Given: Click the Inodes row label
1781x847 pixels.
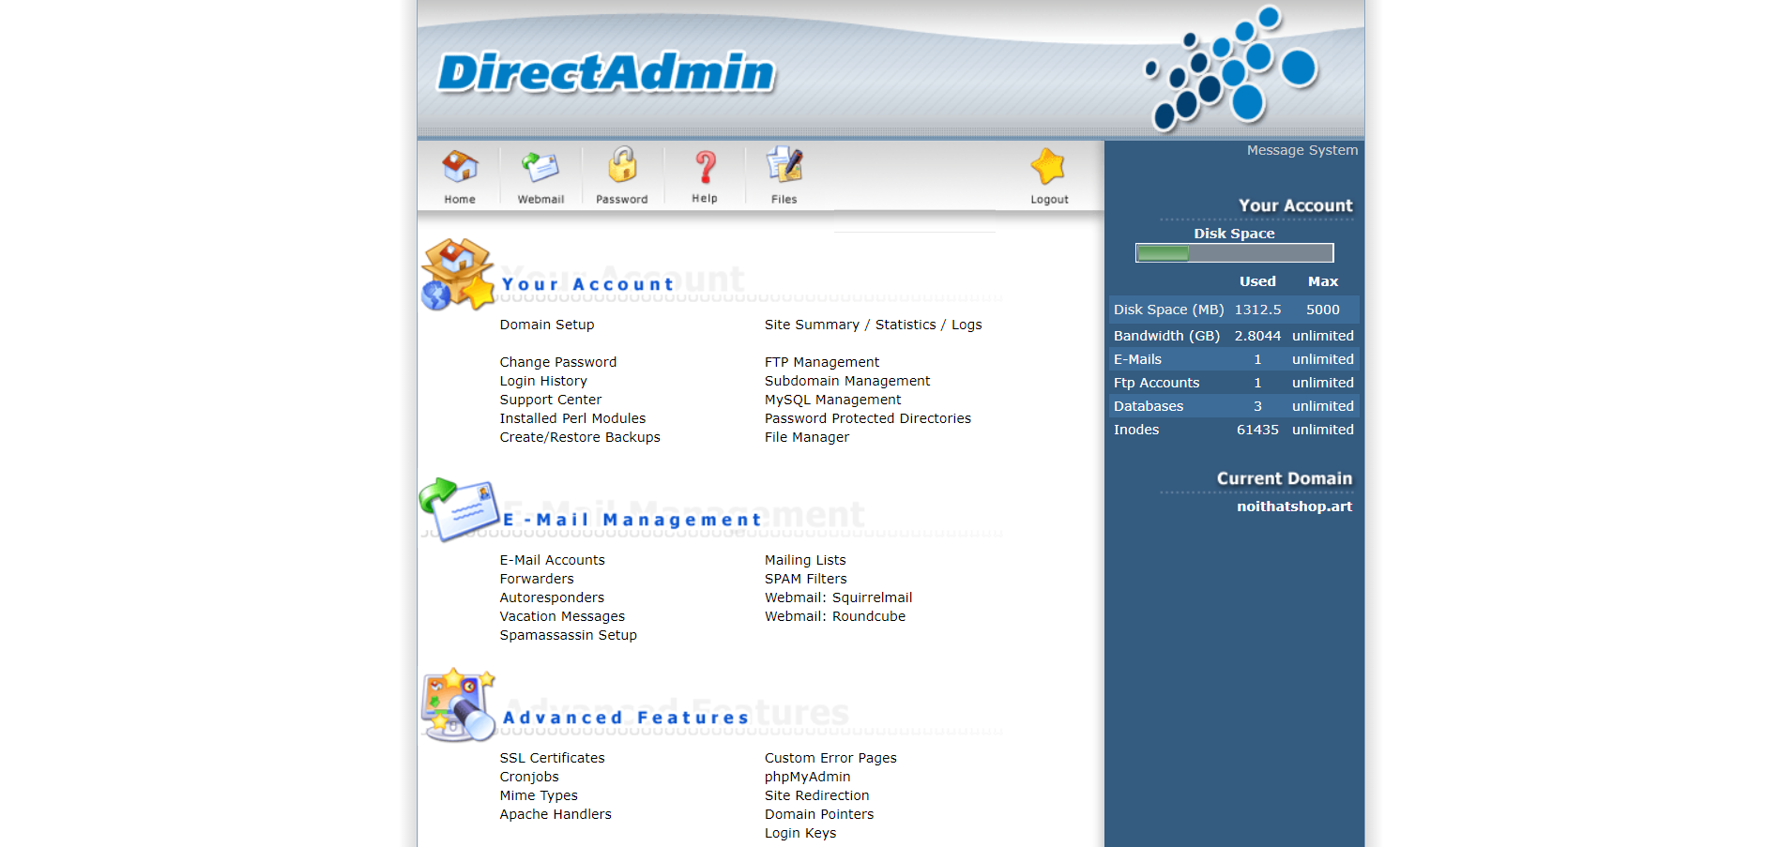Looking at the screenshot, I should point(1136,430).
